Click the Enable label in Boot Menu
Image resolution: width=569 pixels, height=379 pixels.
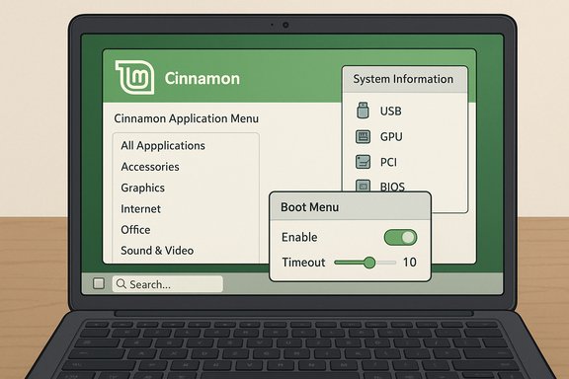[x=299, y=237]
